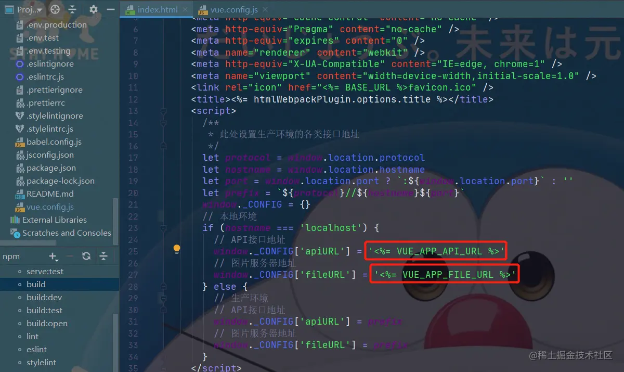This screenshot has height=372, width=624.
Task: Open Project panel settings gear
Action: pyautogui.click(x=94, y=9)
